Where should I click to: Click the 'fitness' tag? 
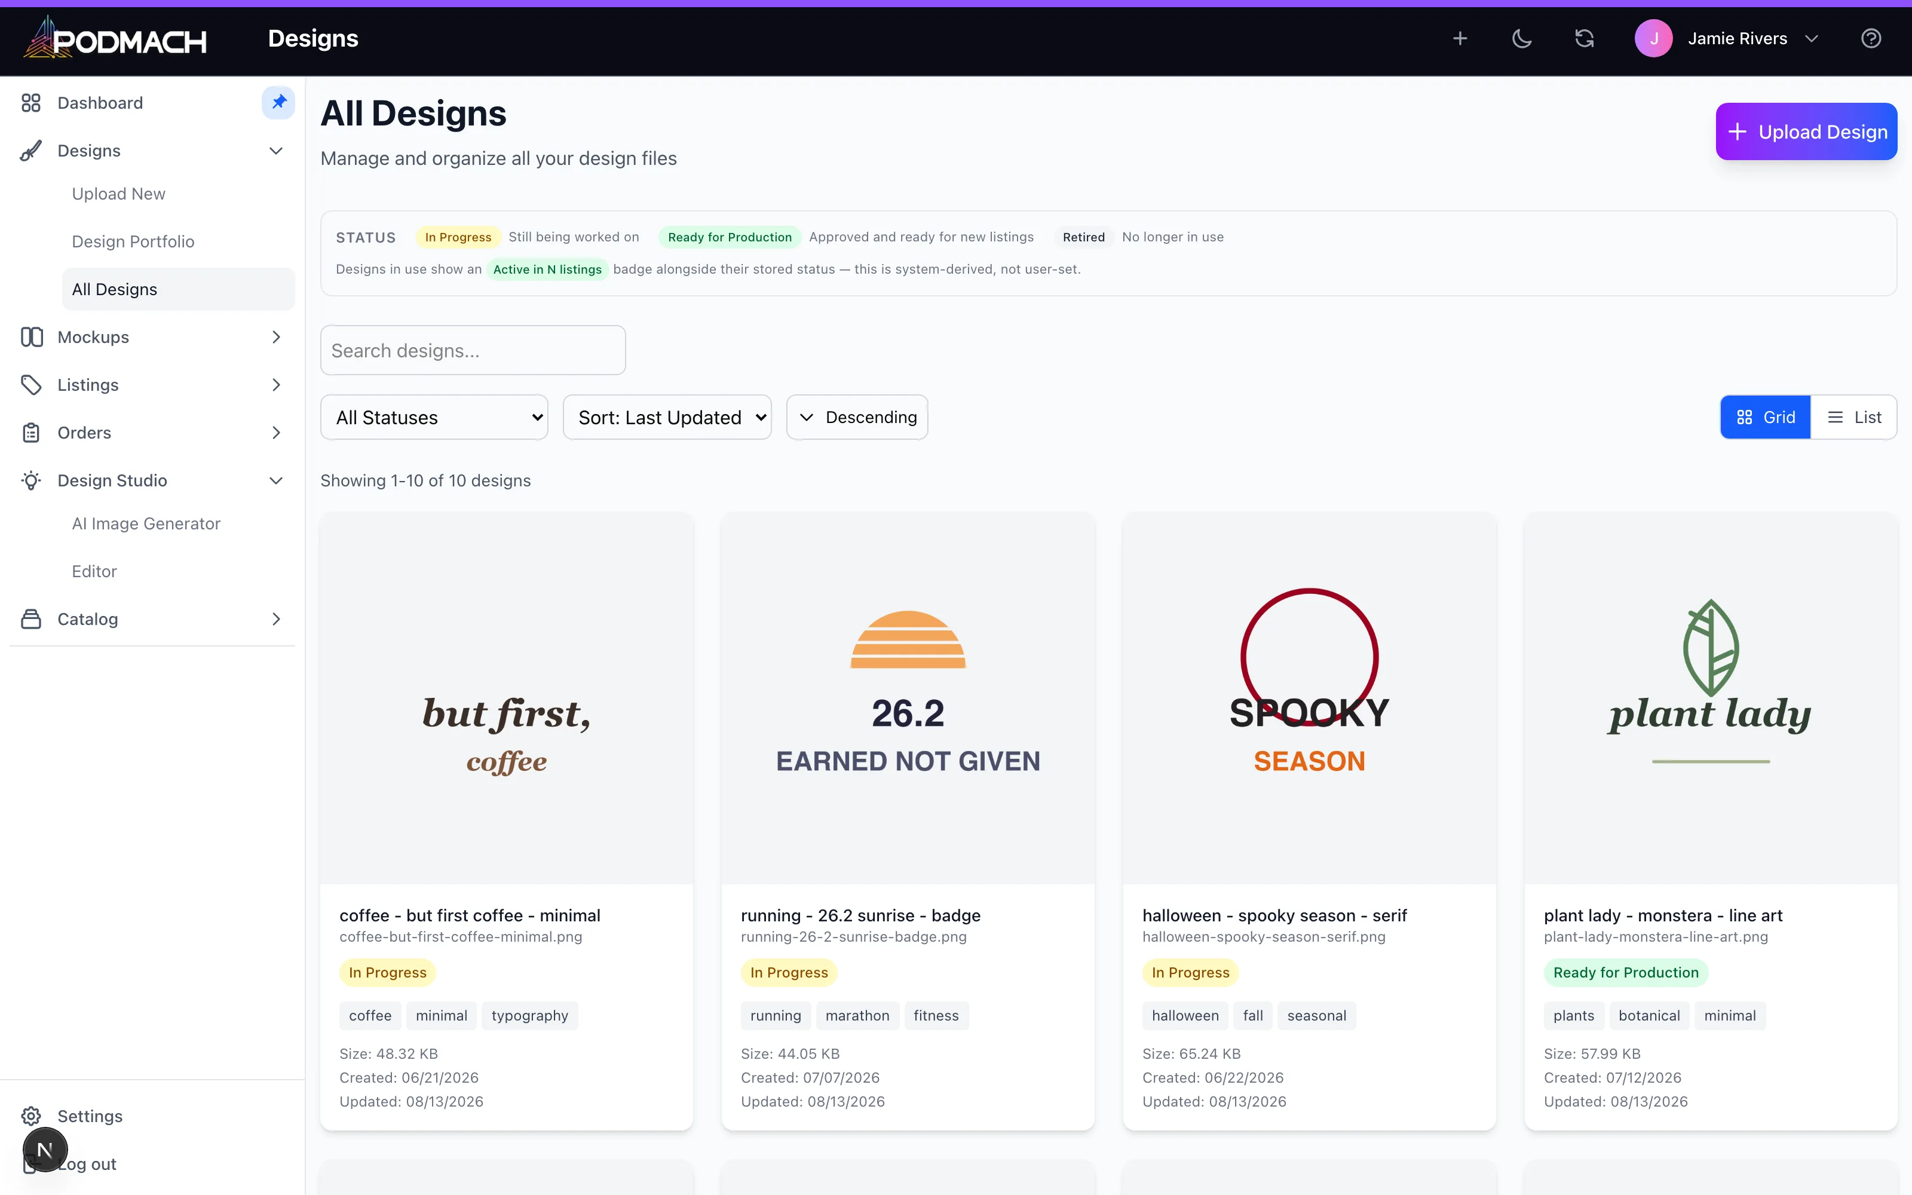(x=936, y=1016)
